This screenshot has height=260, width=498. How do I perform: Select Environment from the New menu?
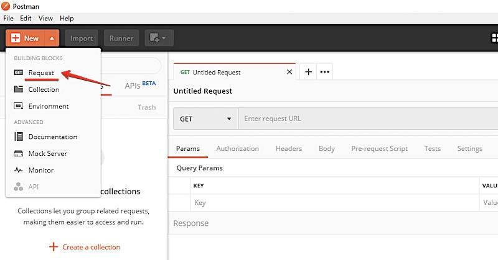click(49, 106)
